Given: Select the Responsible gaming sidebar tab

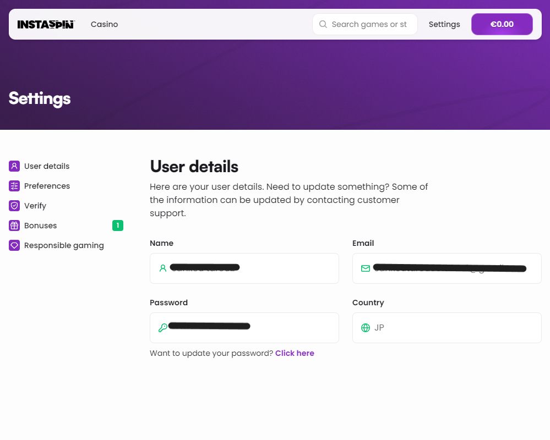Looking at the screenshot, I should click(64, 245).
